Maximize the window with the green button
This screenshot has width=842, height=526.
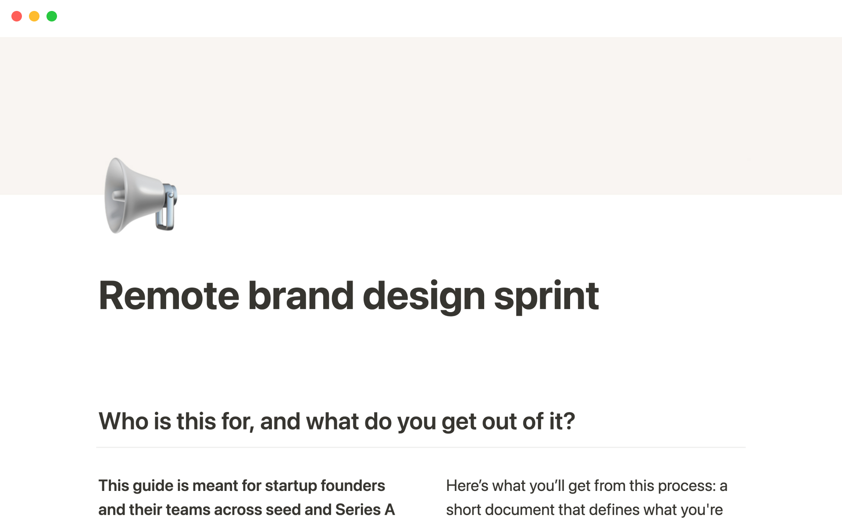tap(52, 17)
